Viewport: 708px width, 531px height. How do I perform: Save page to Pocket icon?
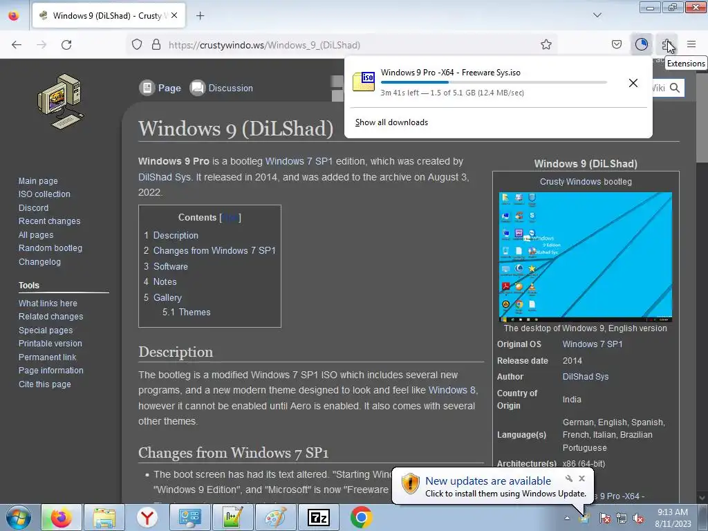click(616, 44)
